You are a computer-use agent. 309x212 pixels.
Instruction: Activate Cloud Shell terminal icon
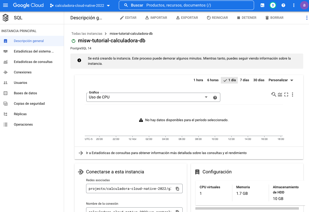coord(262,5)
